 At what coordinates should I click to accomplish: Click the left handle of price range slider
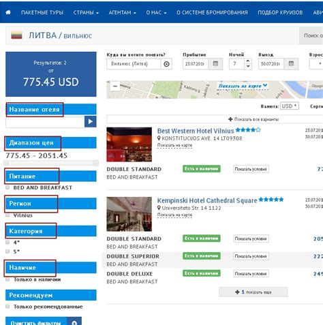click(x=6, y=163)
